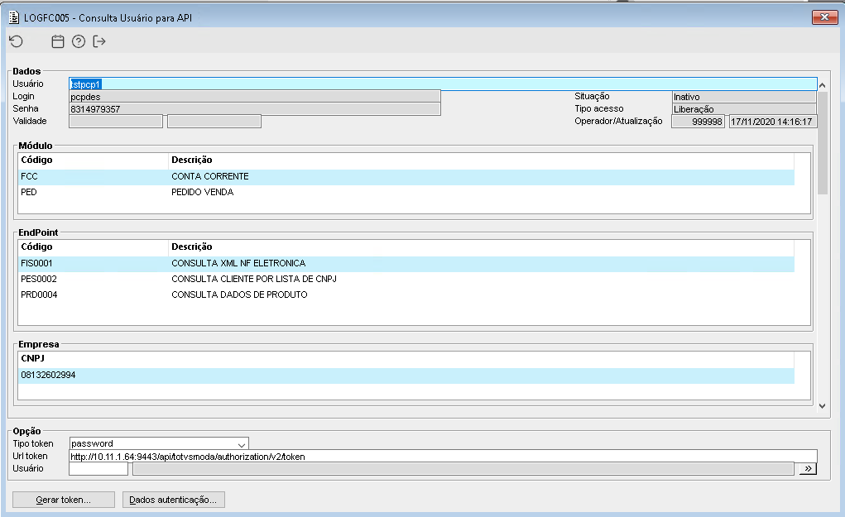Click CONSULTA CLIENTE POR LISTA DE CNPJ
Image resolution: width=845 pixels, height=517 pixels.
pyautogui.click(x=254, y=279)
